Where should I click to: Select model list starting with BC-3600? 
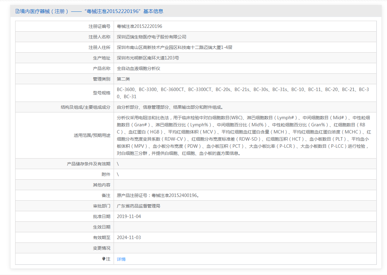point(243,93)
